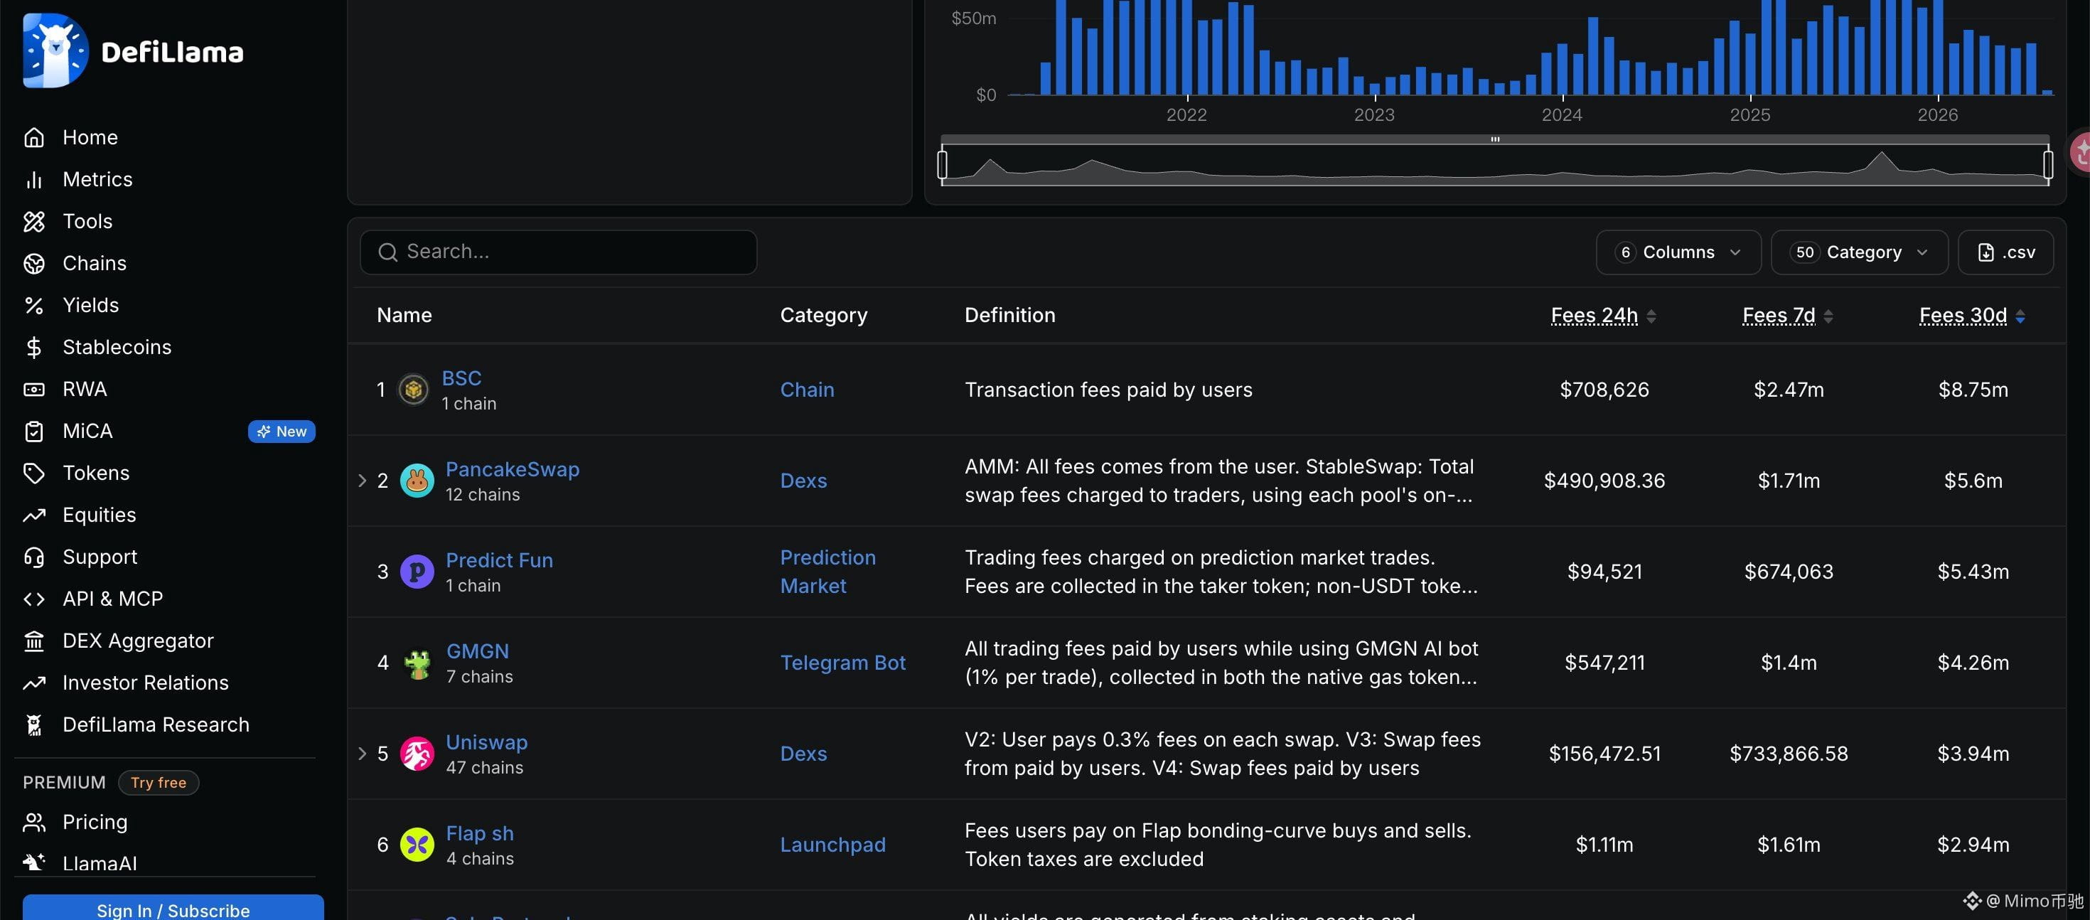The image size is (2090, 920).
Task: Click the right handle of chart range slider
Action: (x=2048, y=165)
